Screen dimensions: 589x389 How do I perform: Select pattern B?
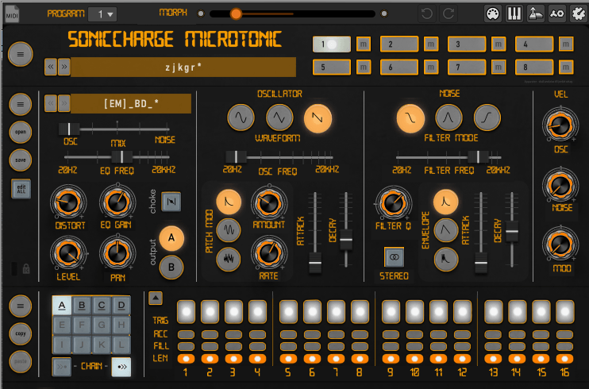pyautogui.click(x=82, y=305)
